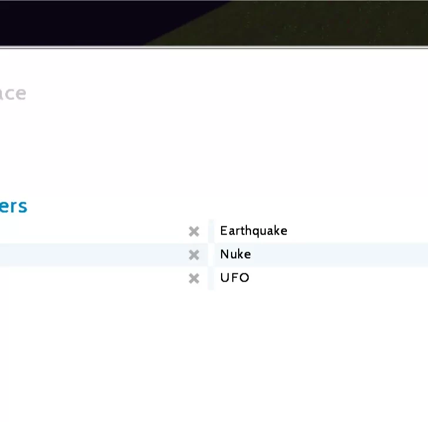Click empty row space right of Earthquake
The width and height of the screenshot is (428, 422).
click(359, 231)
